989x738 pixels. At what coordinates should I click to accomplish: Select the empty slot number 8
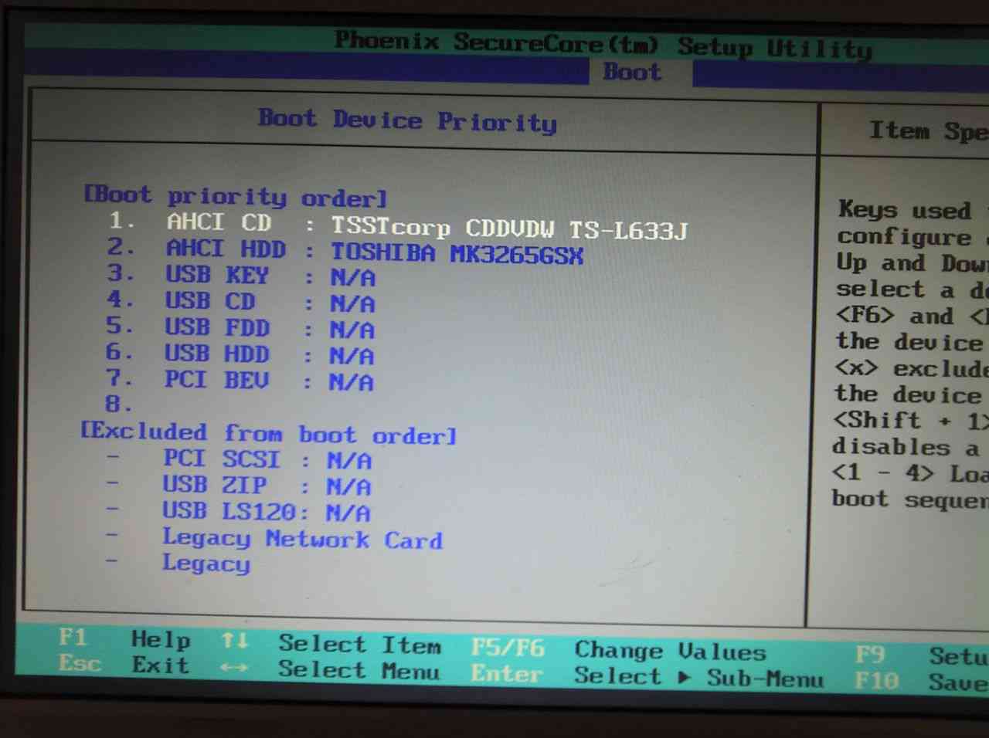click(x=119, y=404)
